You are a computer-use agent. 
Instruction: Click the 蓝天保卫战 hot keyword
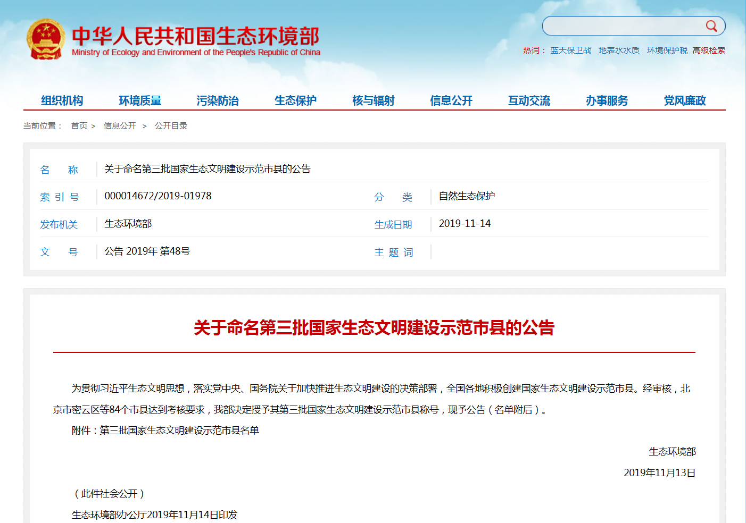pyautogui.click(x=570, y=50)
